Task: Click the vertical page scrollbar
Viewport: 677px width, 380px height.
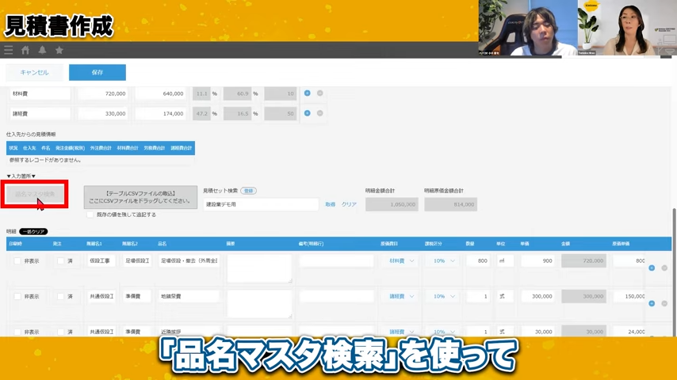Action: click(x=675, y=272)
